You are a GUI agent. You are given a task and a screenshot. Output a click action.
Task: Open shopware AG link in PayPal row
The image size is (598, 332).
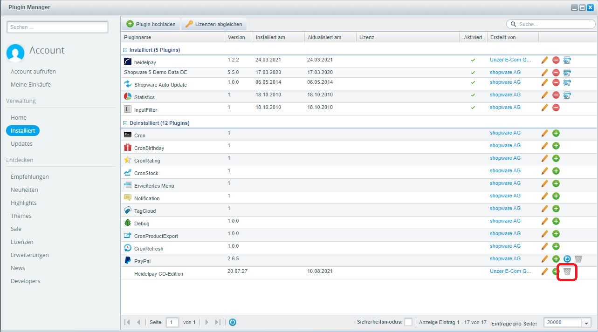(x=505, y=258)
